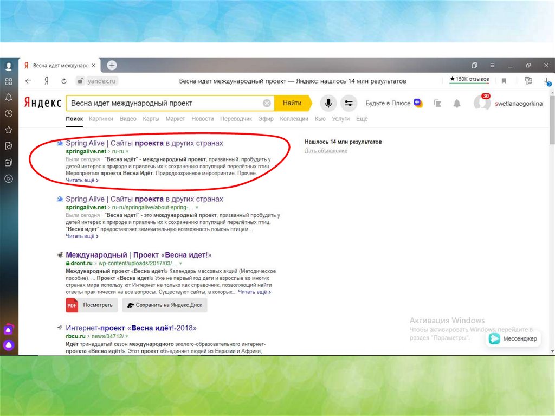Expand the Ещё services menu

point(362,119)
